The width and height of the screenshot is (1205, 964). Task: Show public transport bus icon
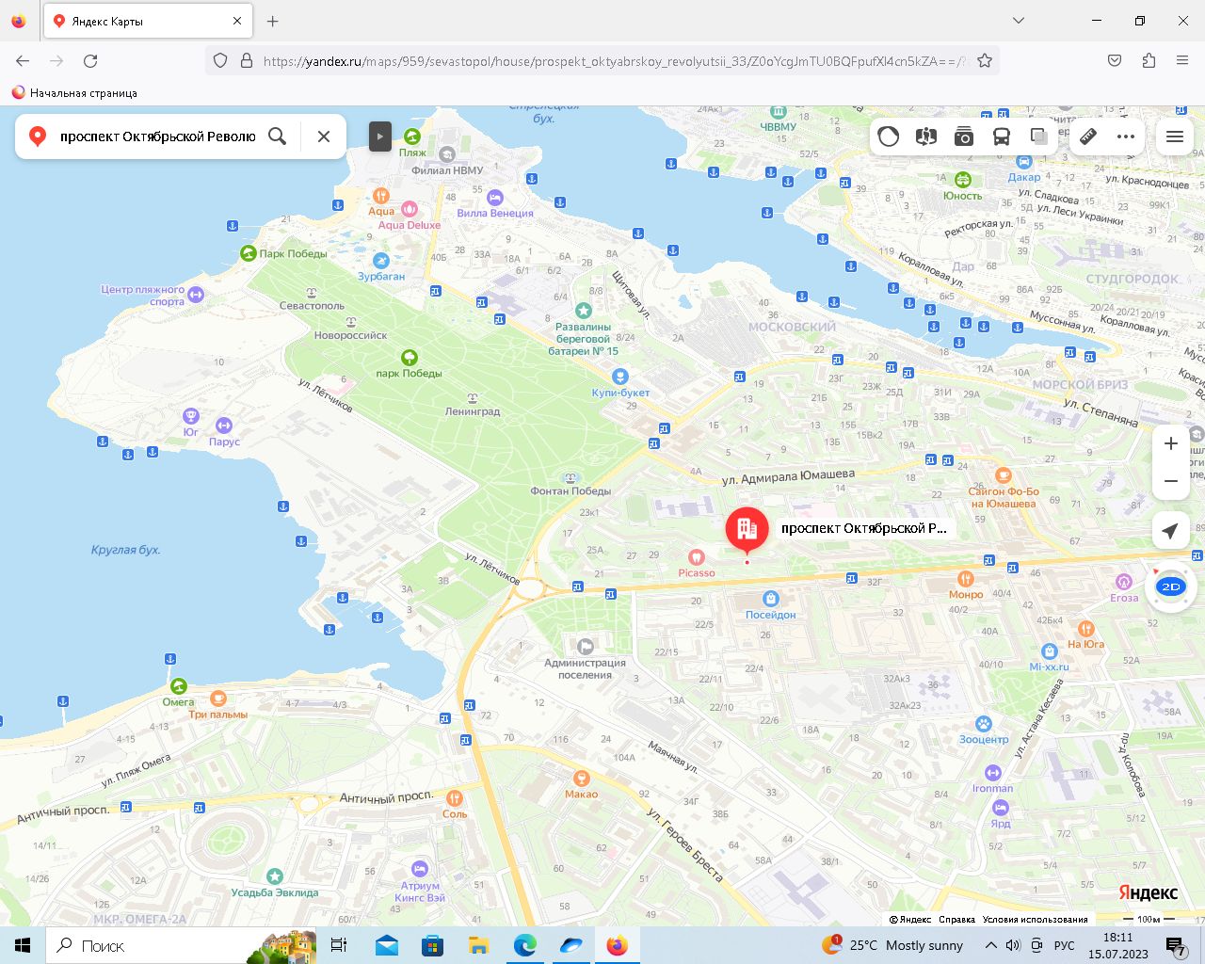click(1002, 137)
